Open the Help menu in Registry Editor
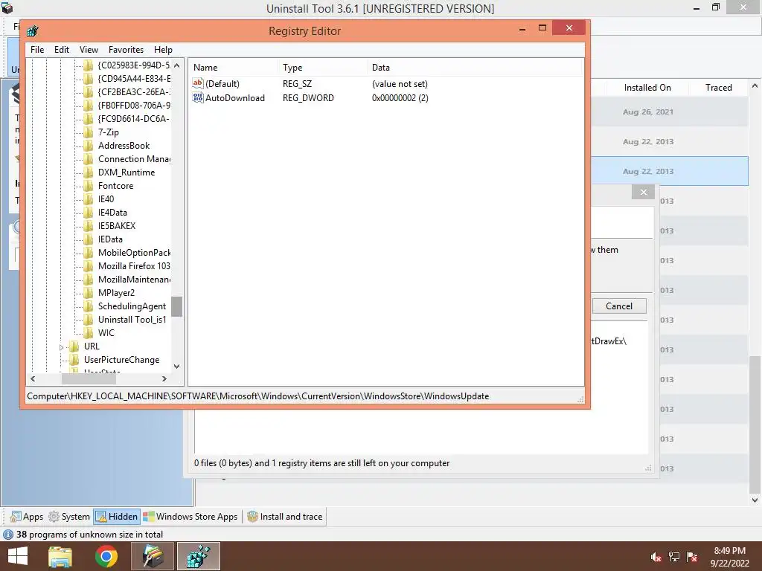762x571 pixels. pos(163,50)
